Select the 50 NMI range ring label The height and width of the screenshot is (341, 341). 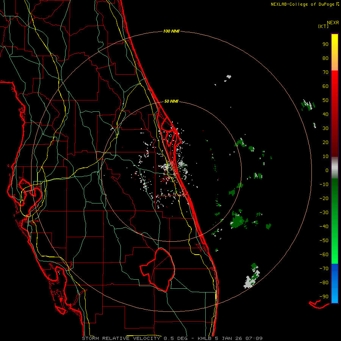click(x=171, y=101)
